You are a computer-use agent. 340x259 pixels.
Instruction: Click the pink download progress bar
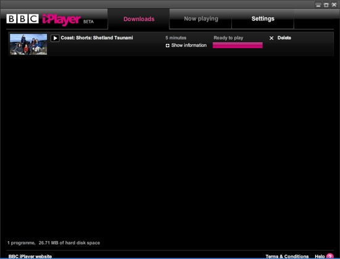[x=237, y=45]
